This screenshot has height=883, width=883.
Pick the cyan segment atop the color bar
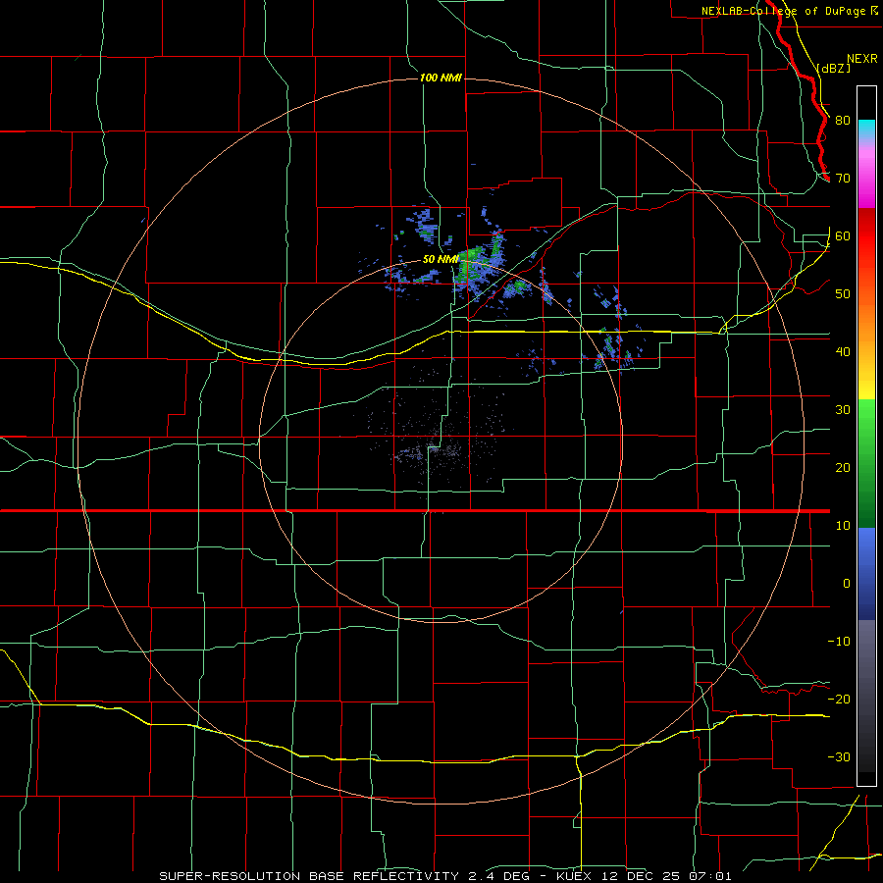point(866,129)
